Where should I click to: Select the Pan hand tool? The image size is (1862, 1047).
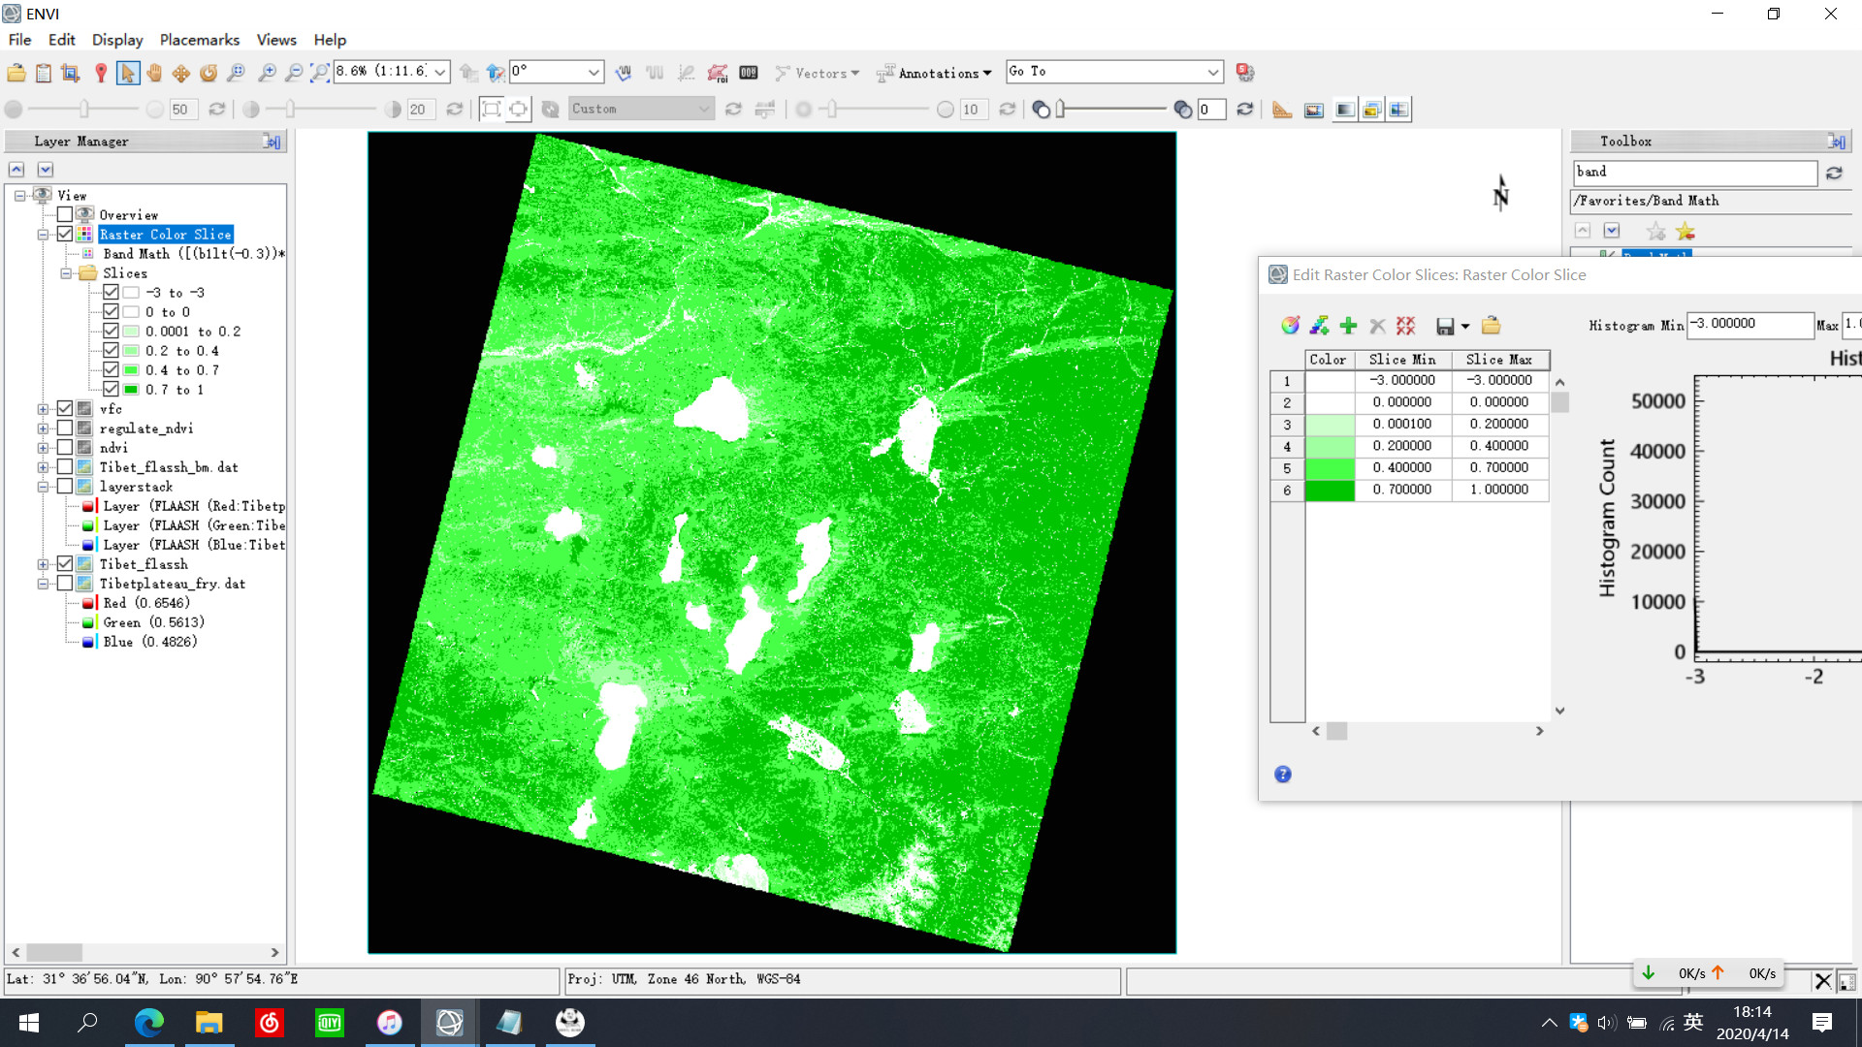coord(154,73)
